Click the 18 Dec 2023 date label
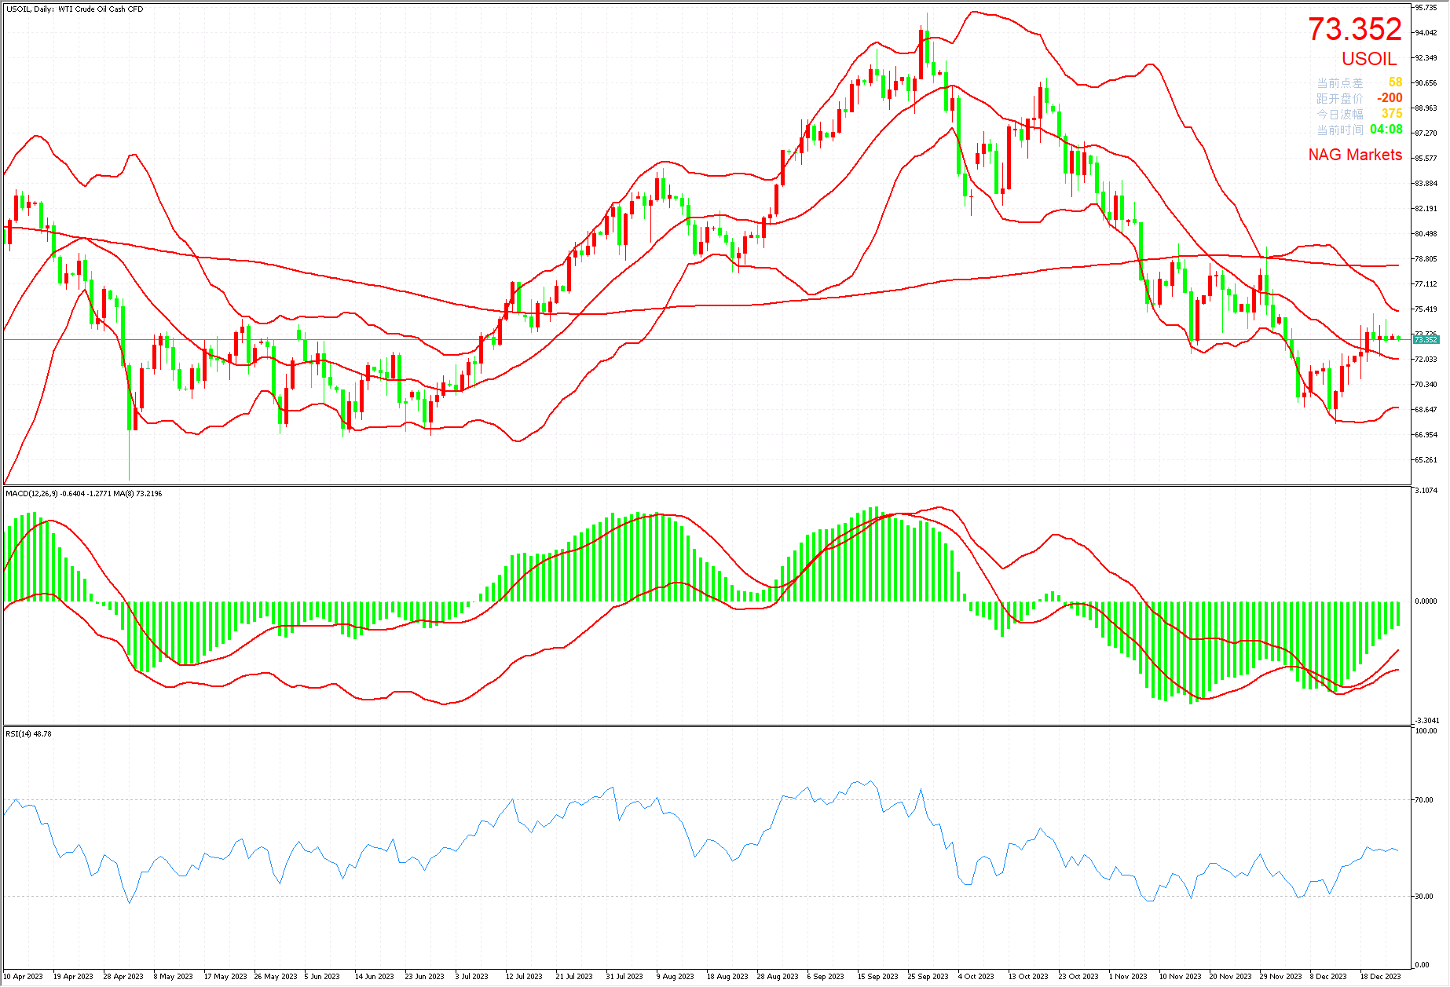 coord(1380,977)
